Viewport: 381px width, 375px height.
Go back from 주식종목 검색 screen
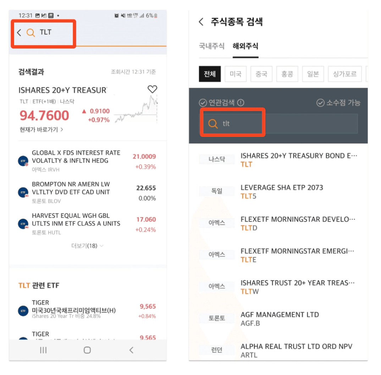pos(201,22)
